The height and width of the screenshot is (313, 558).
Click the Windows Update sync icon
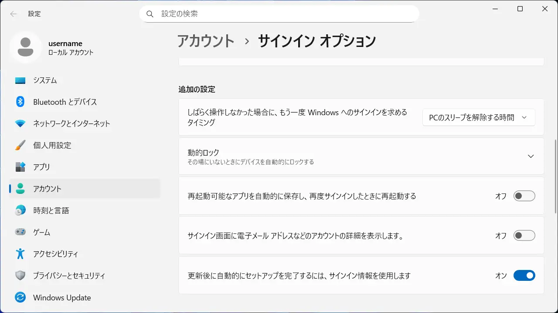(x=20, y=297)
